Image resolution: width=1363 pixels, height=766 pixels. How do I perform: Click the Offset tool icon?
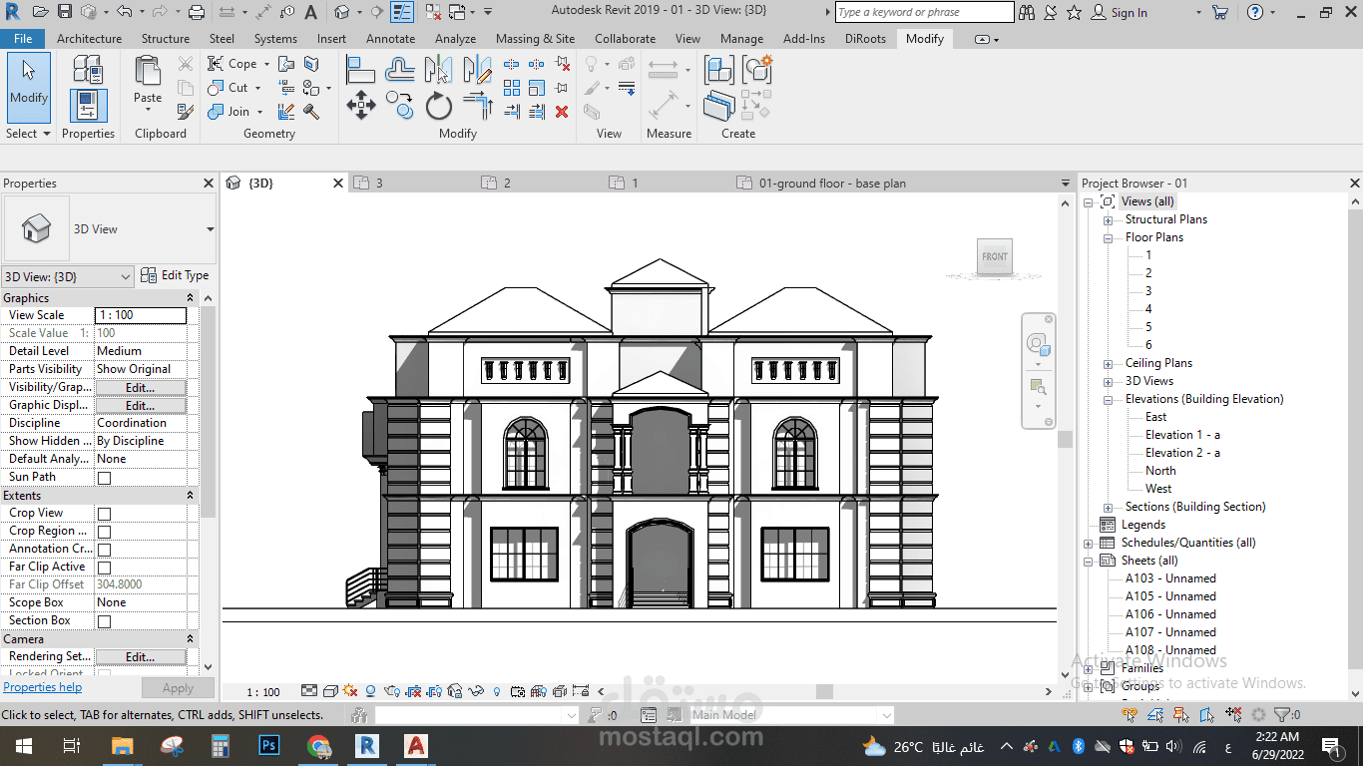point(400,69)
